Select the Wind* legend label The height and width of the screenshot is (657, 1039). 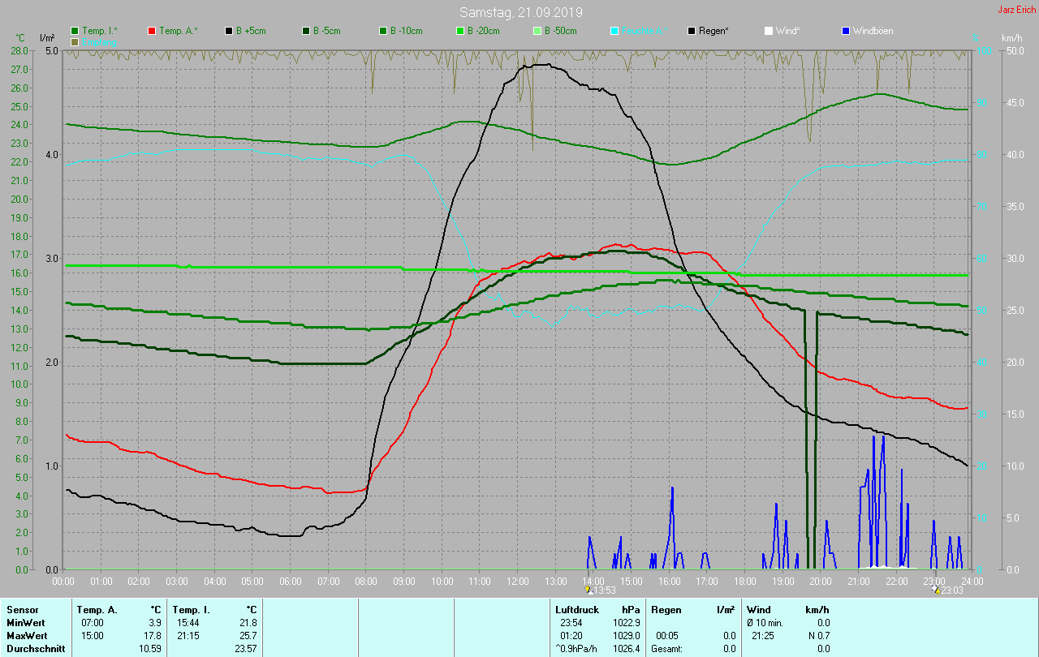coord(788,31)
